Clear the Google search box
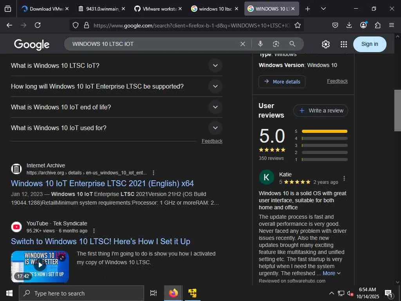 [x=243, y=44]
